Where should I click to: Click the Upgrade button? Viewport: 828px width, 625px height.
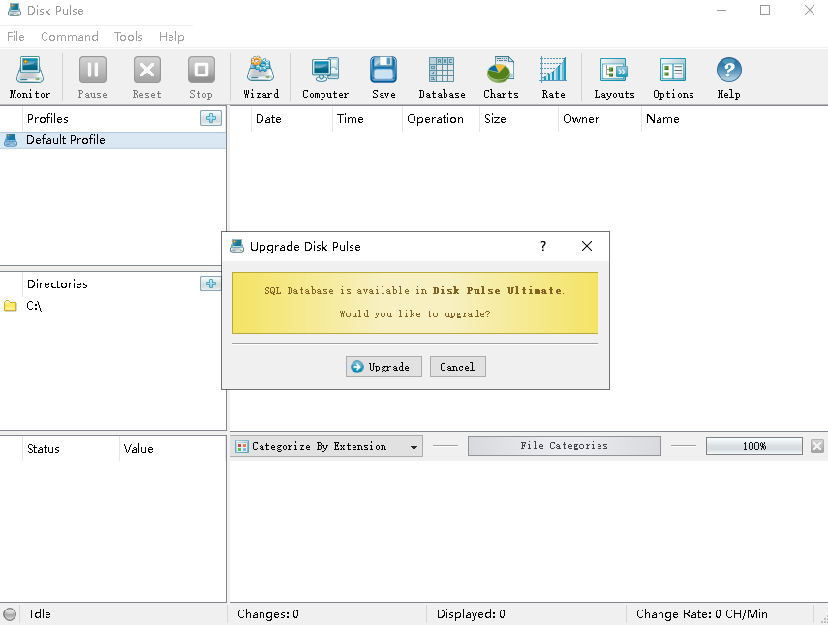(x=383, y=367)
